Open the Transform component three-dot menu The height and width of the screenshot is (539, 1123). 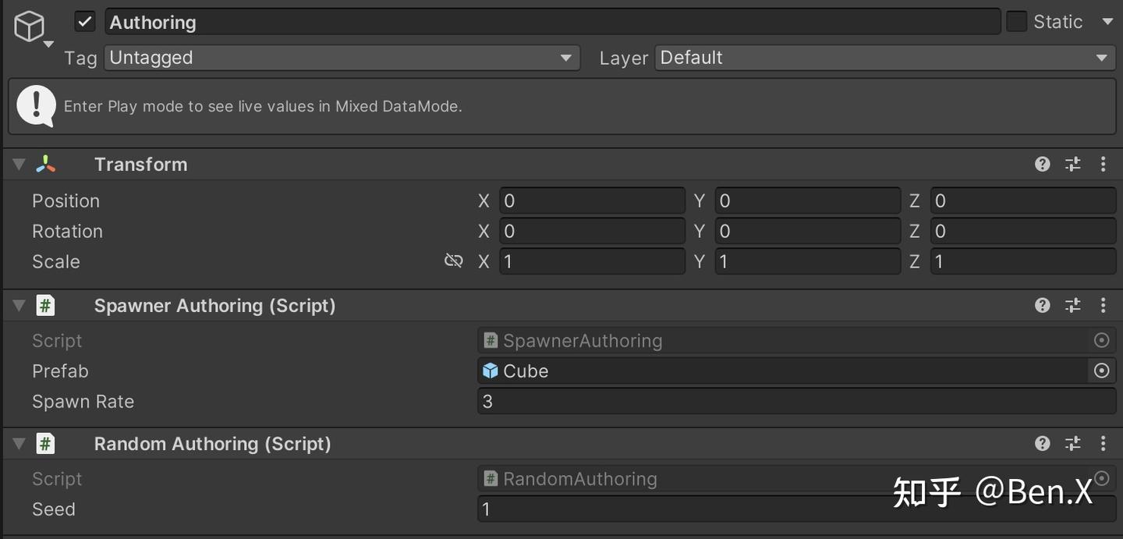[x=1103, y=164]
